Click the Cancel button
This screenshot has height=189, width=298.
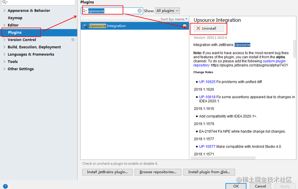260,186
